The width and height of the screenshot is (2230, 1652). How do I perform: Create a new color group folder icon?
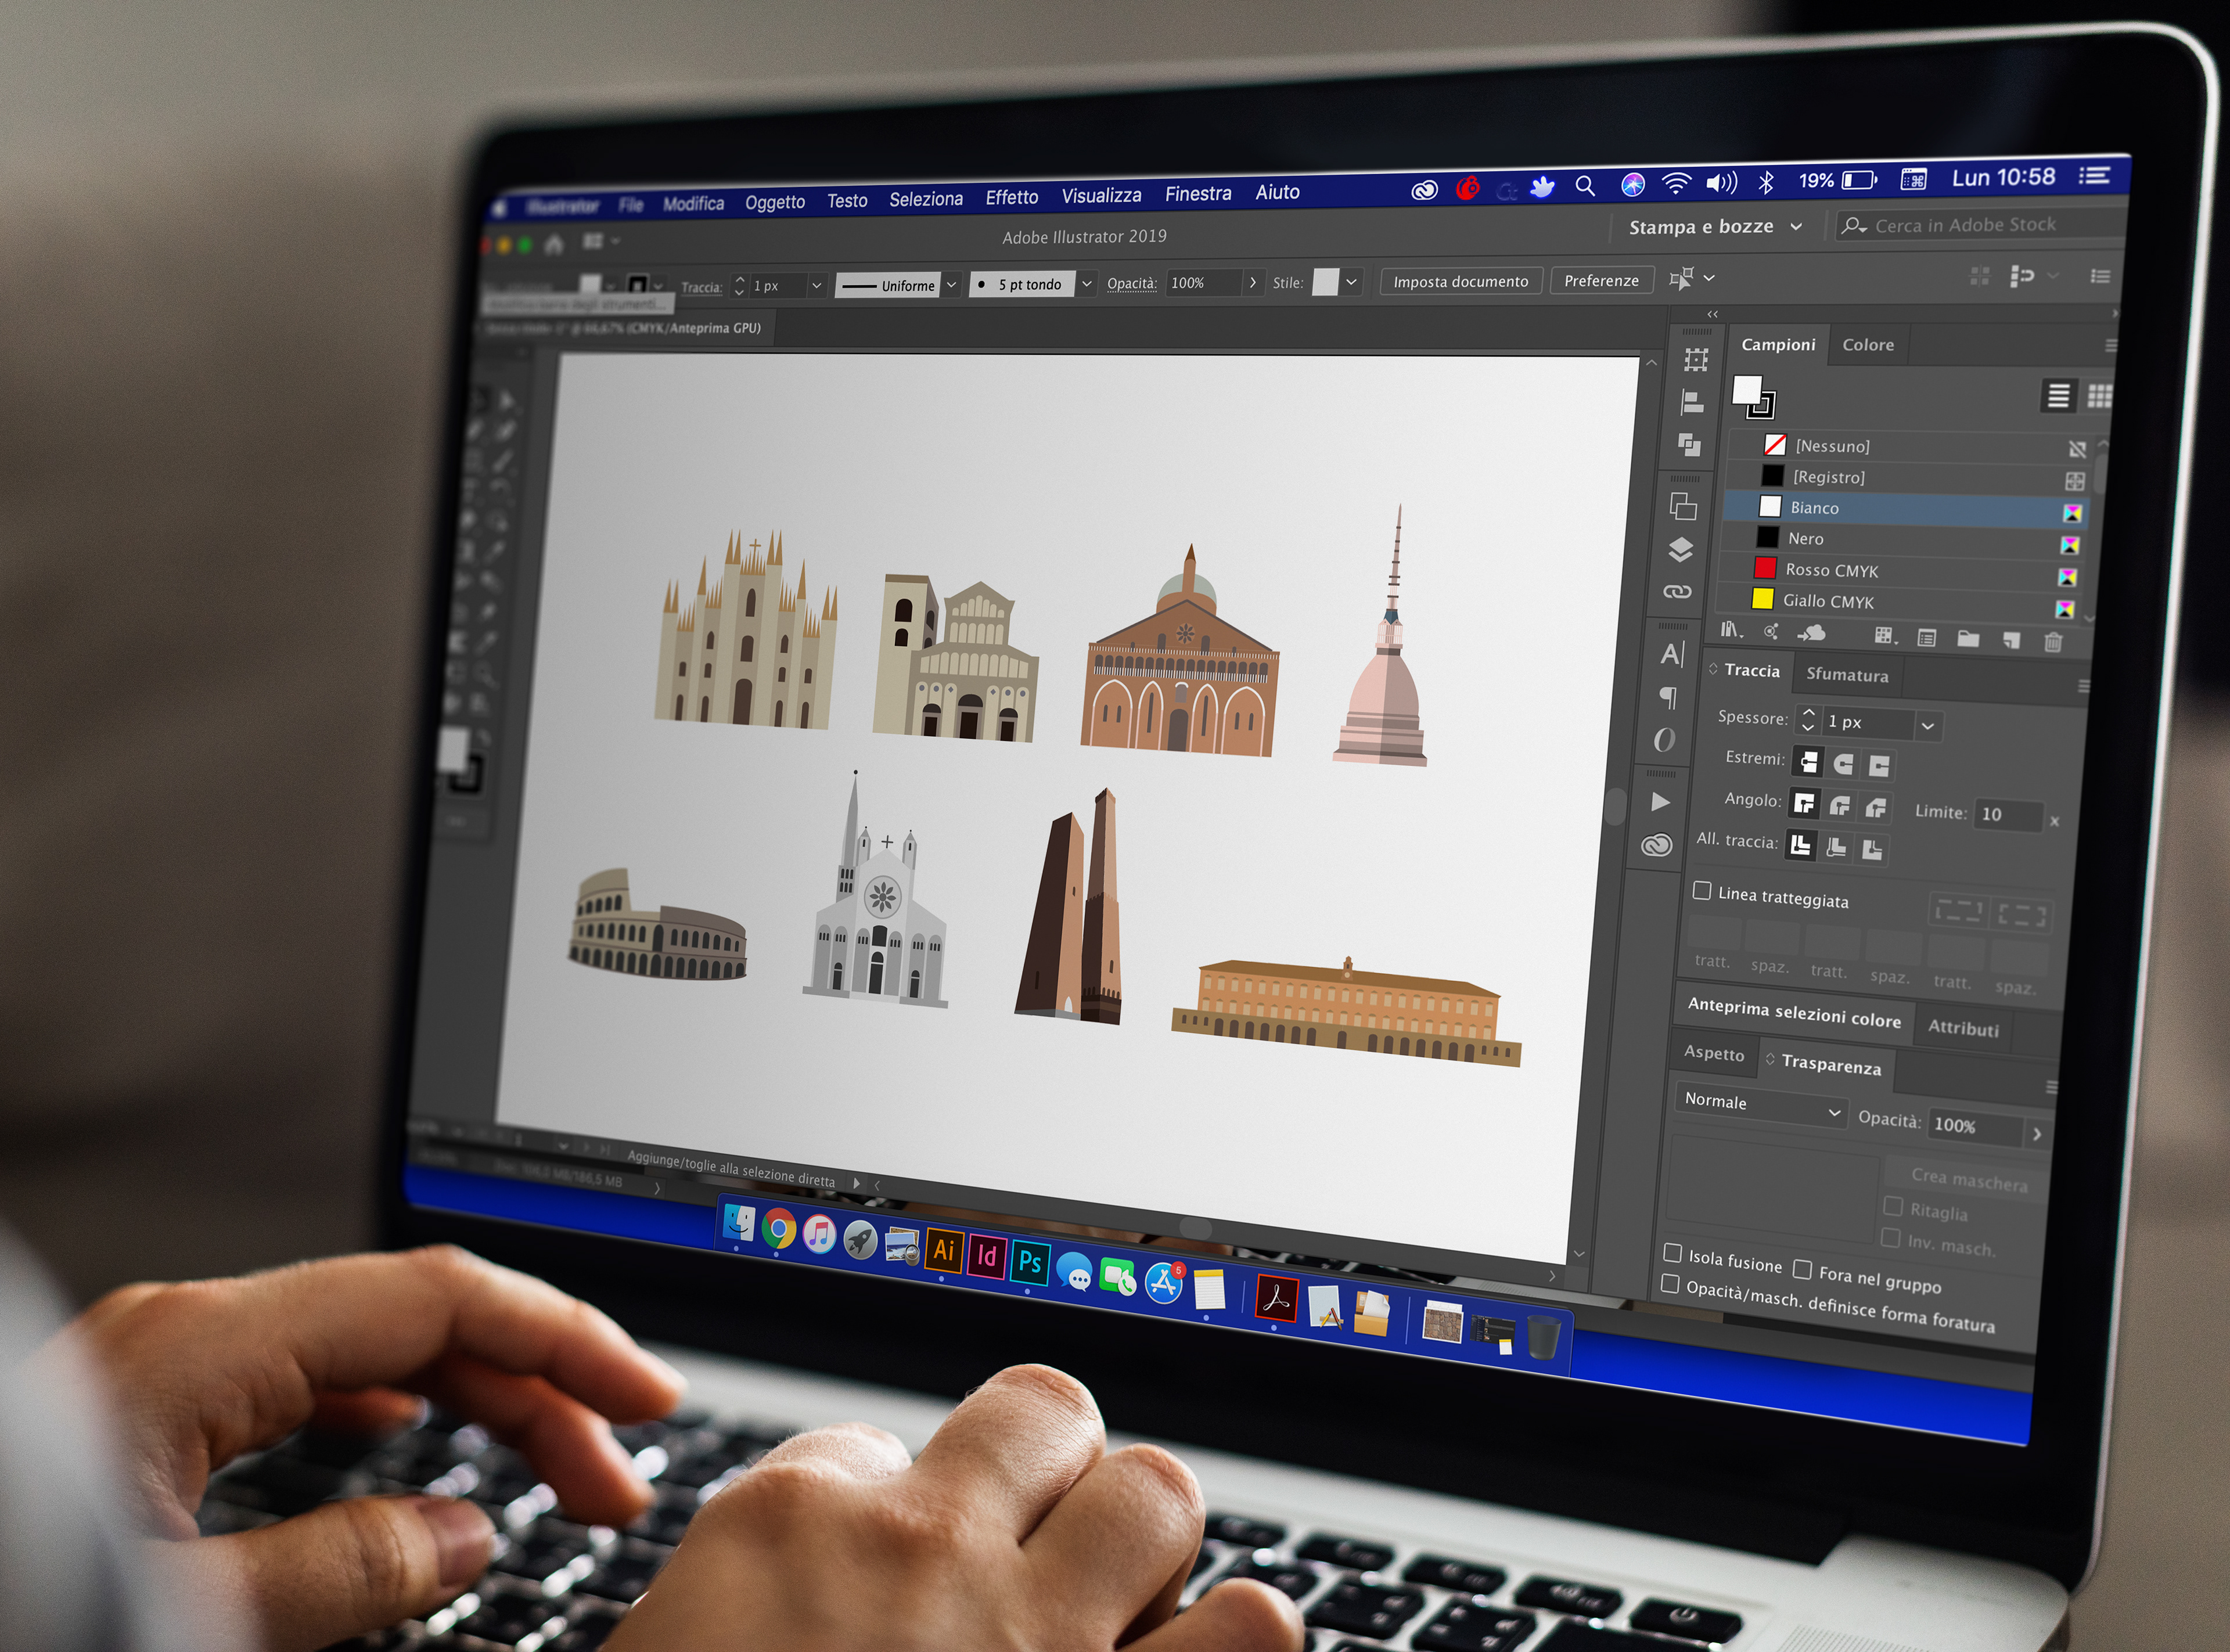1968,639
